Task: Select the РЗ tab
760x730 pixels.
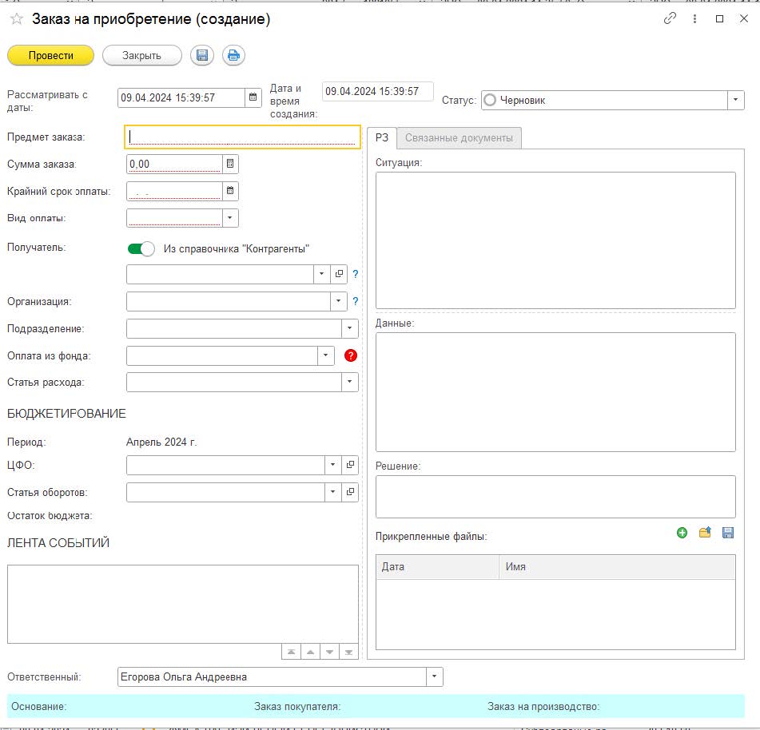Action: click(382, 137)
